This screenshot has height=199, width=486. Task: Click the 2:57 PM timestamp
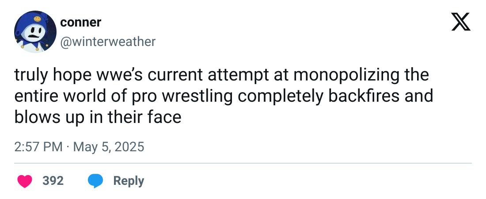click(38, 147)
